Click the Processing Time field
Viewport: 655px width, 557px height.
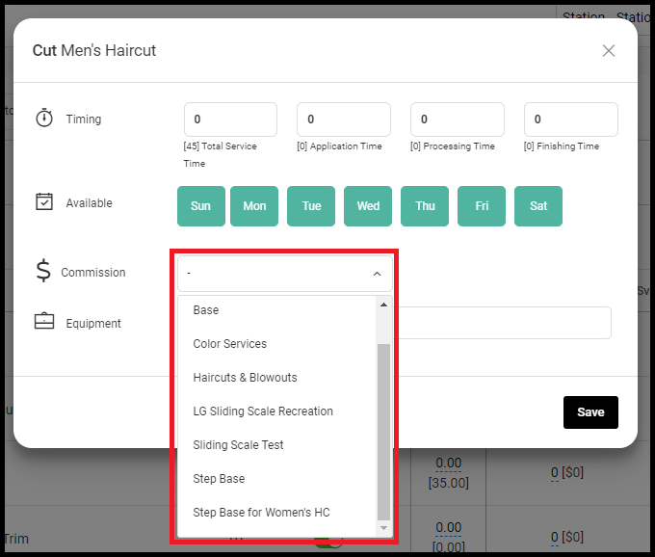tap(458, 119)
